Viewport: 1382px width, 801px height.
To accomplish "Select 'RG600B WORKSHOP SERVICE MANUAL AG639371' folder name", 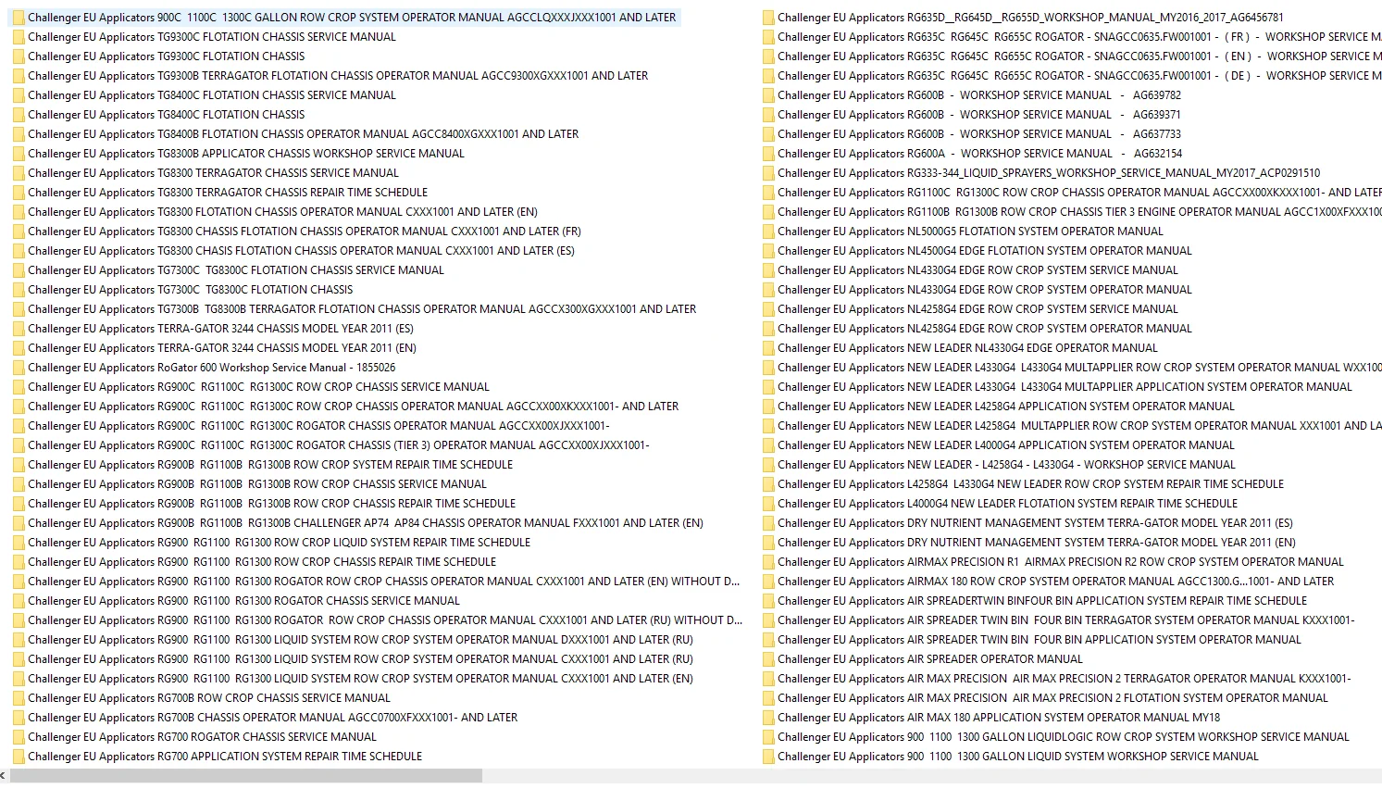I will (x=979, y=115).
